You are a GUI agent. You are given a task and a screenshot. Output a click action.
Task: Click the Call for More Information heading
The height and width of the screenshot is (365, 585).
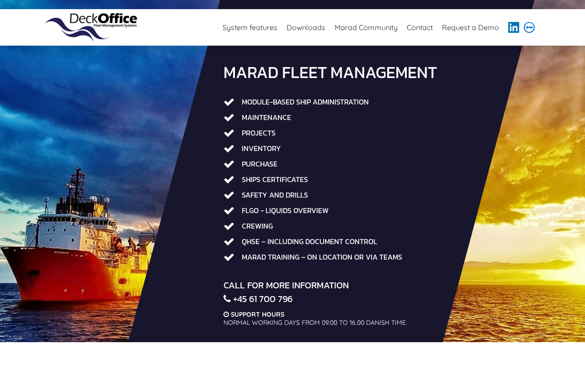click(286, 286)
